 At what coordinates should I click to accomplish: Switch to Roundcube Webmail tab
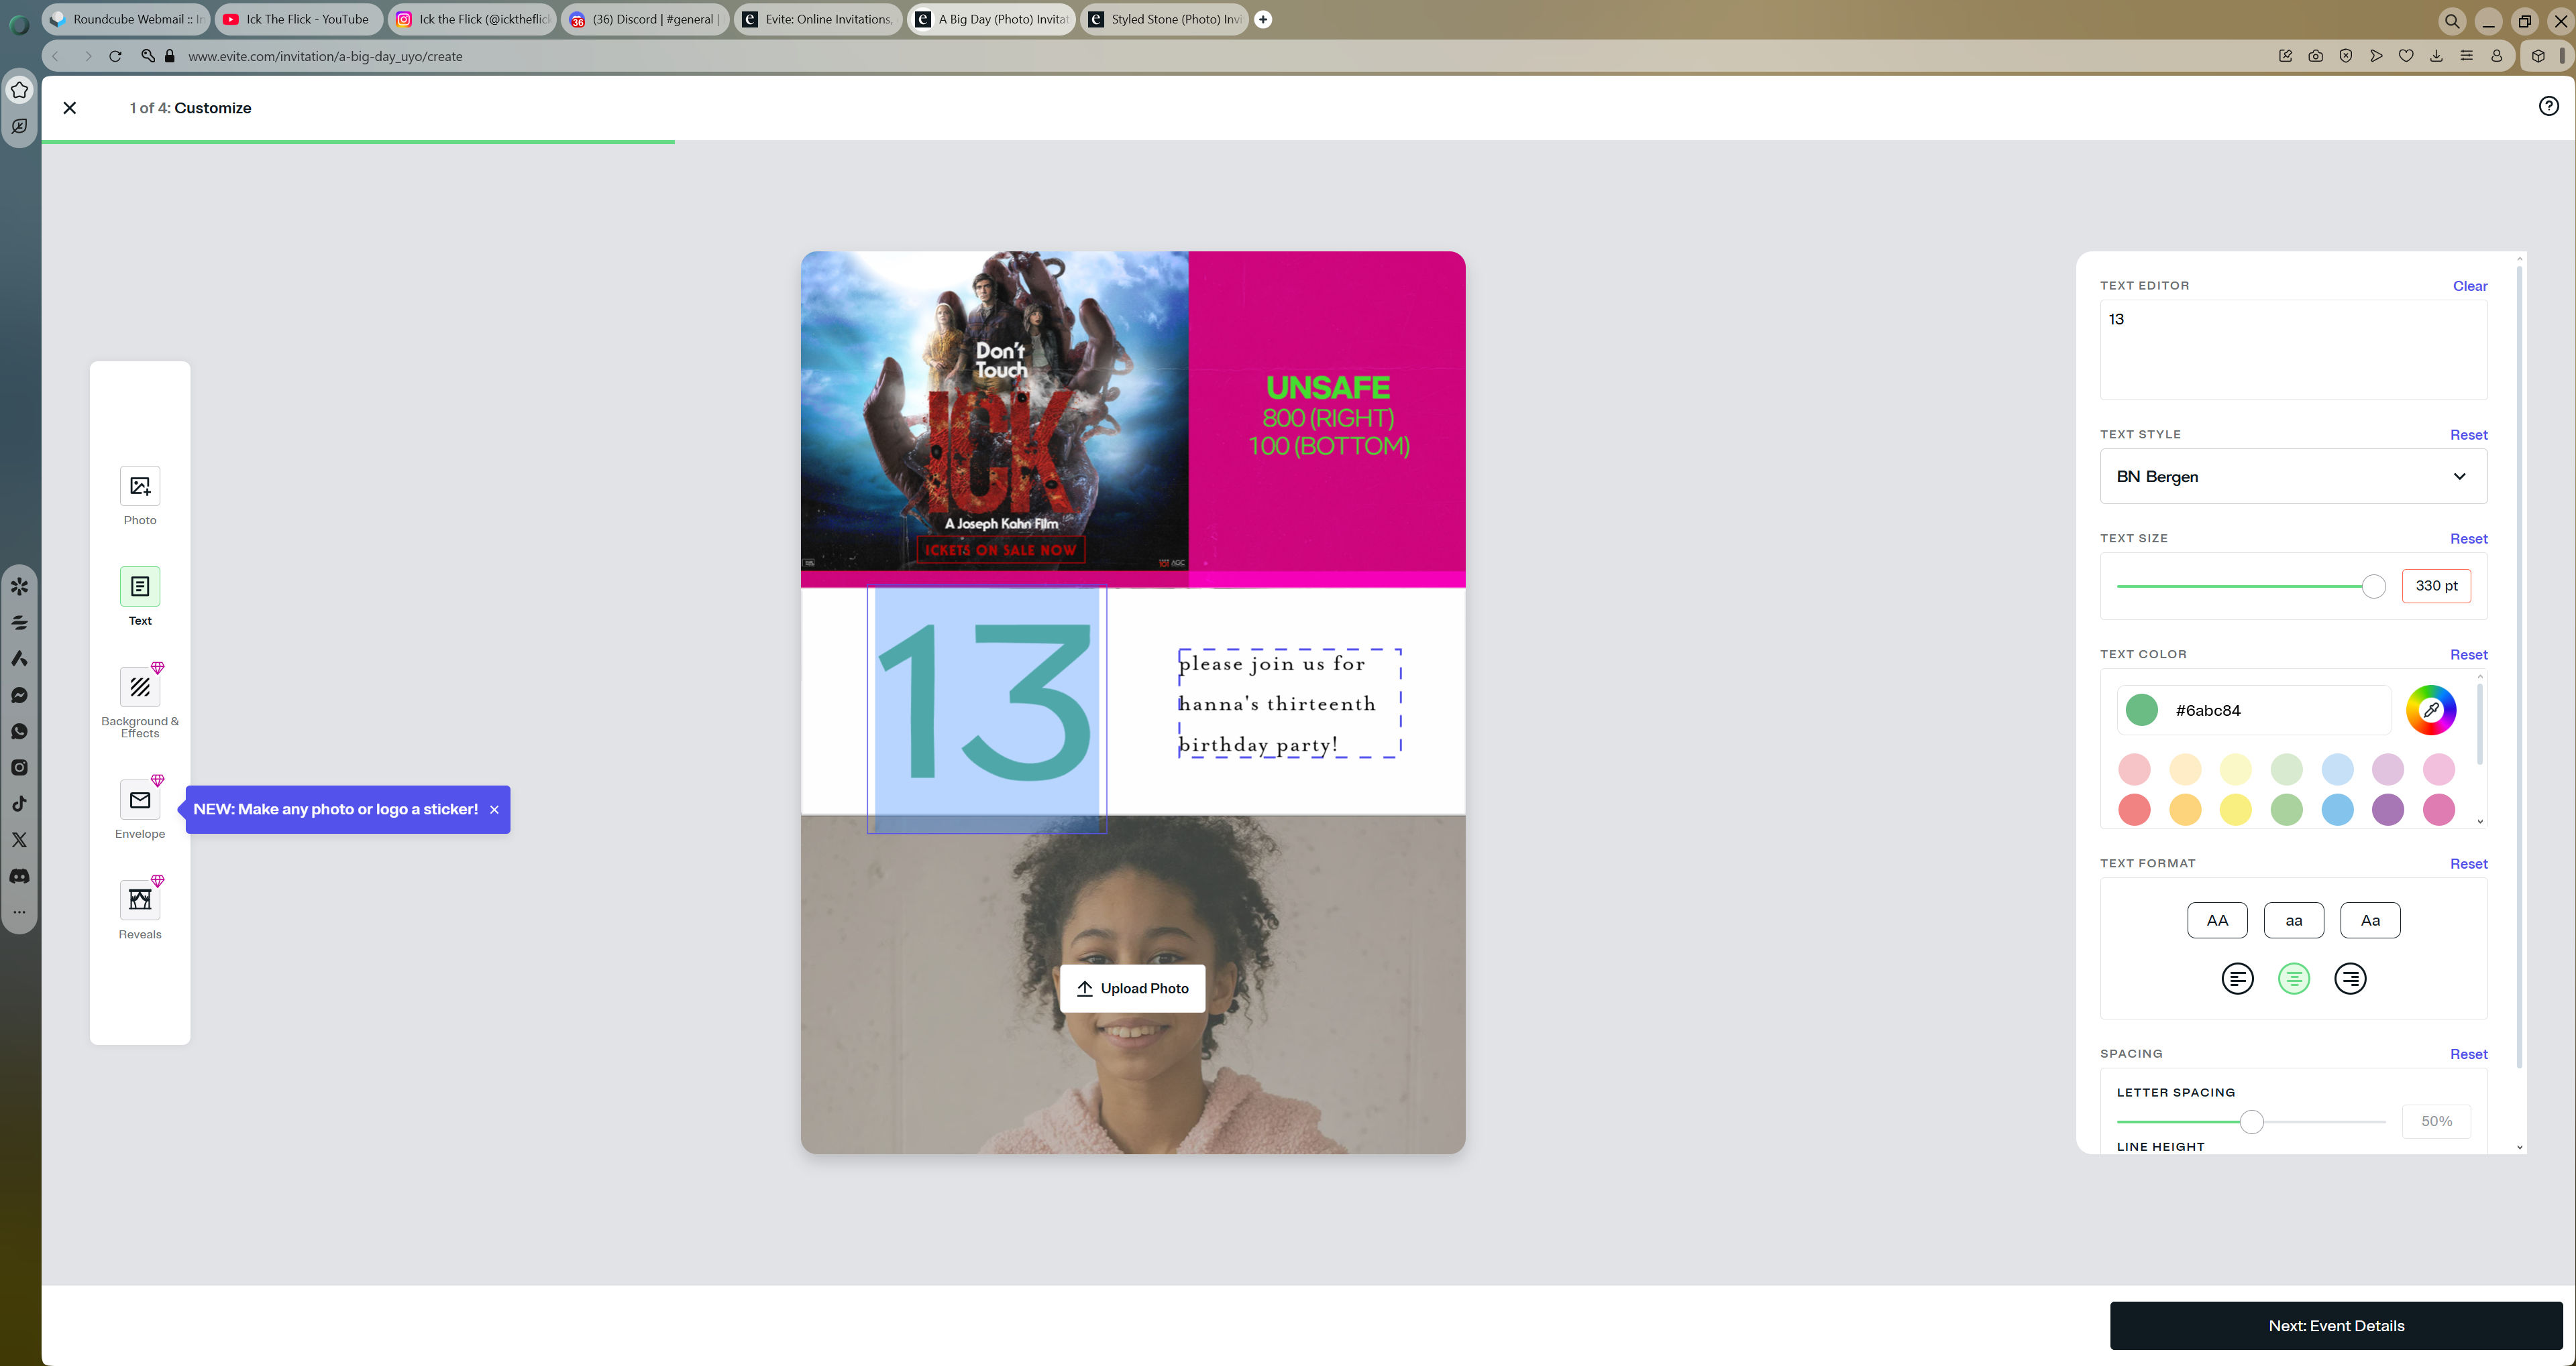(x=126, y=19)
